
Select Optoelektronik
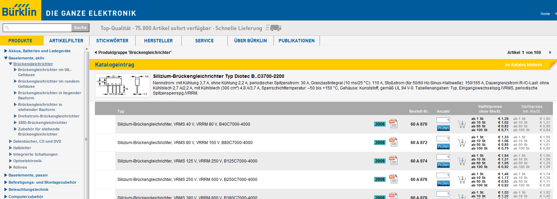tap(27, 161)
